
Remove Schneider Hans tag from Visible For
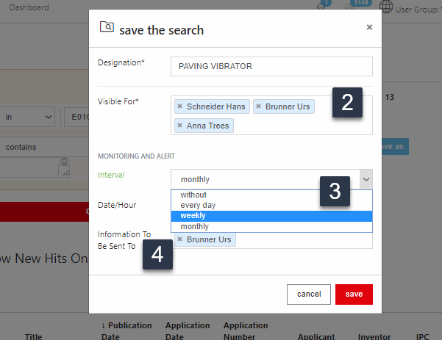point(180,107)
